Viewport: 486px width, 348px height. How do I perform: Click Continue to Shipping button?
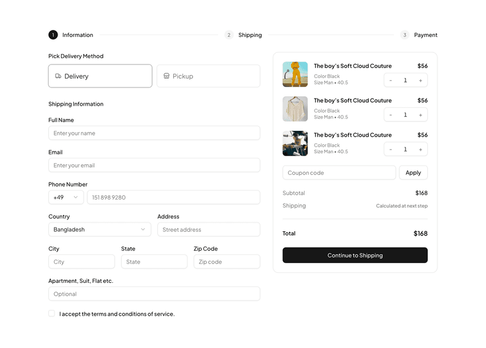[355, 255]
